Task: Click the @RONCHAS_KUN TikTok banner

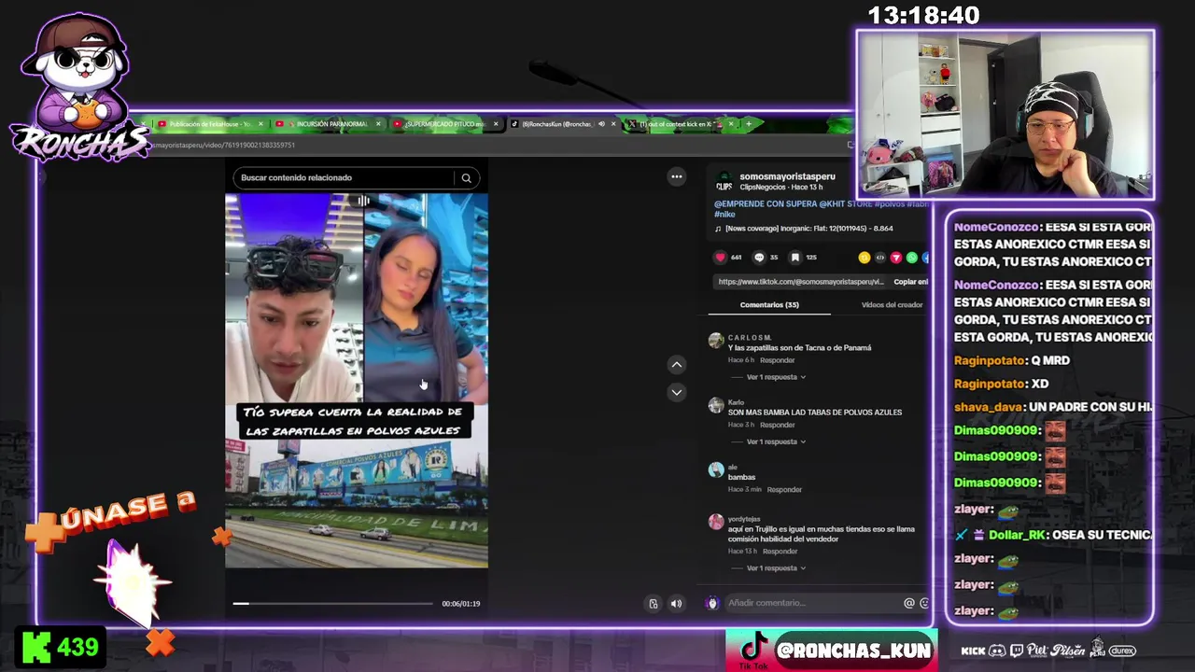Action: 831,650
